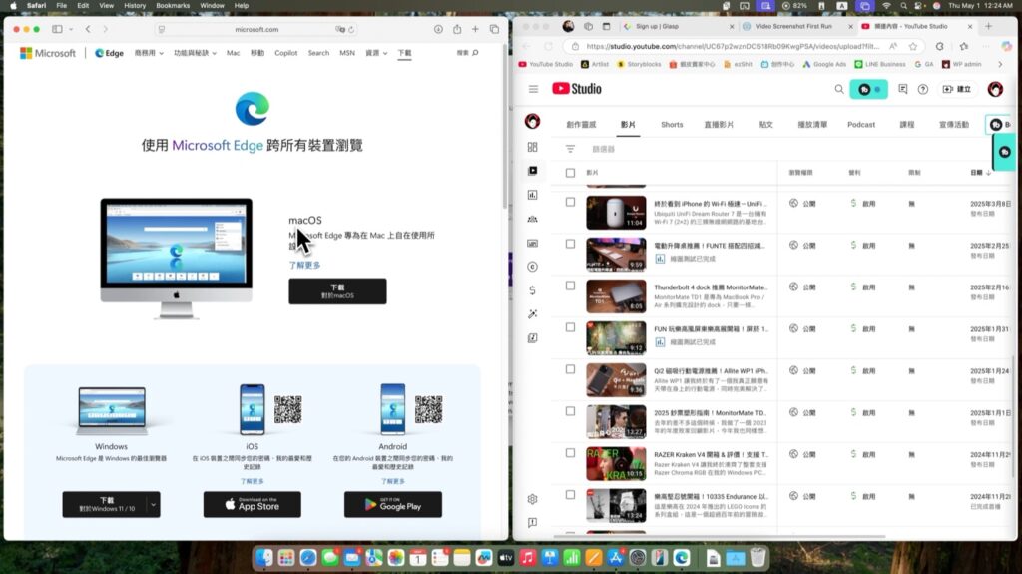1022x574 pixels.
Task: Check the FUNTE desk video row checkbox
Action: click(x=570, y=244)
